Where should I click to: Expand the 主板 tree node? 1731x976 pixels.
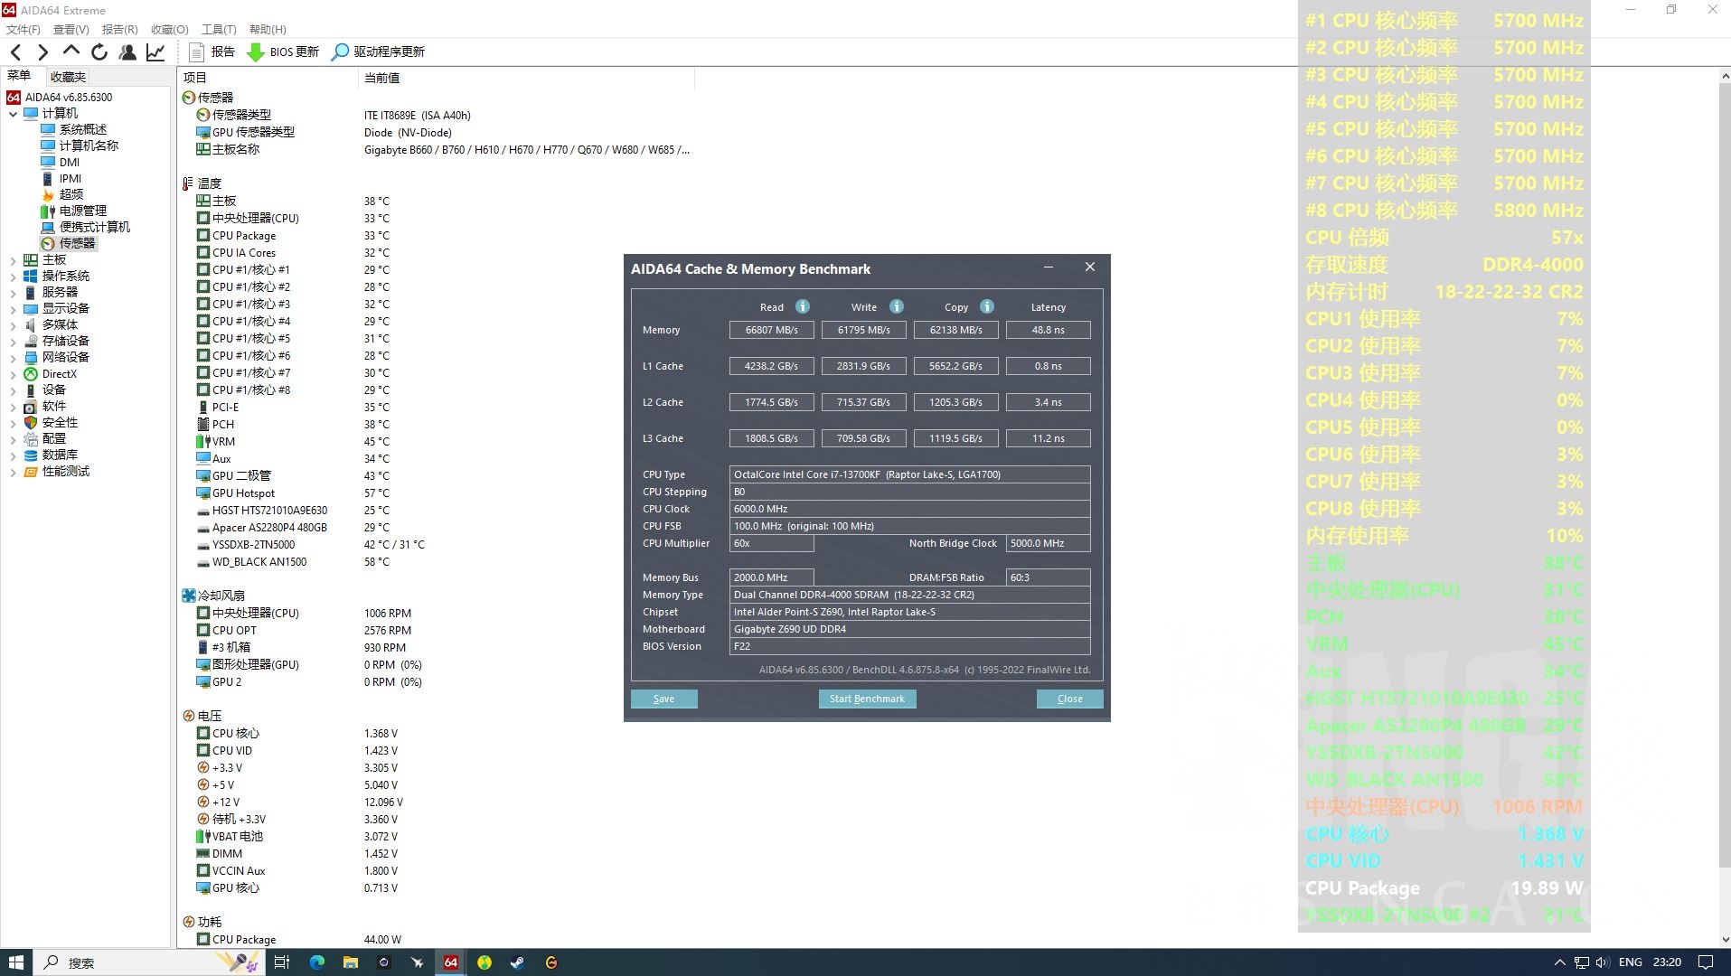(x=13, y=260)
